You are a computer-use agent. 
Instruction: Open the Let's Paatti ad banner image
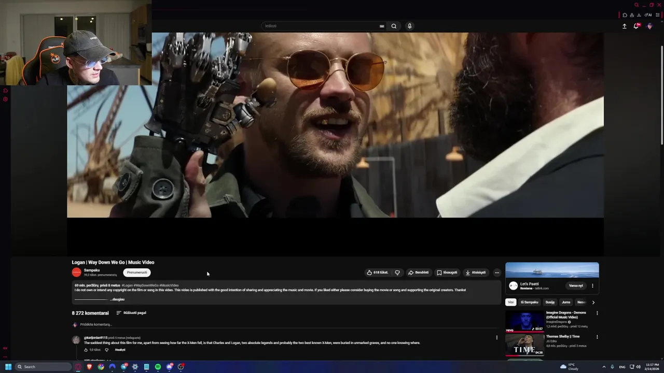(552, 270)
